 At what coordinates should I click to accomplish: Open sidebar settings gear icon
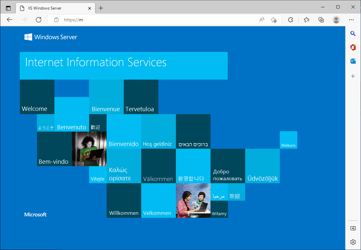tap(353, 242)
